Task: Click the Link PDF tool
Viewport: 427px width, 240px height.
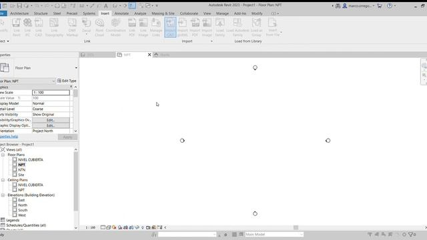Action: (x=132, y=27)
